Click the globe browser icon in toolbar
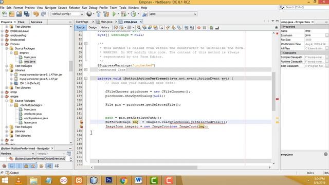The image size is (329, 185). click(89, 14)
